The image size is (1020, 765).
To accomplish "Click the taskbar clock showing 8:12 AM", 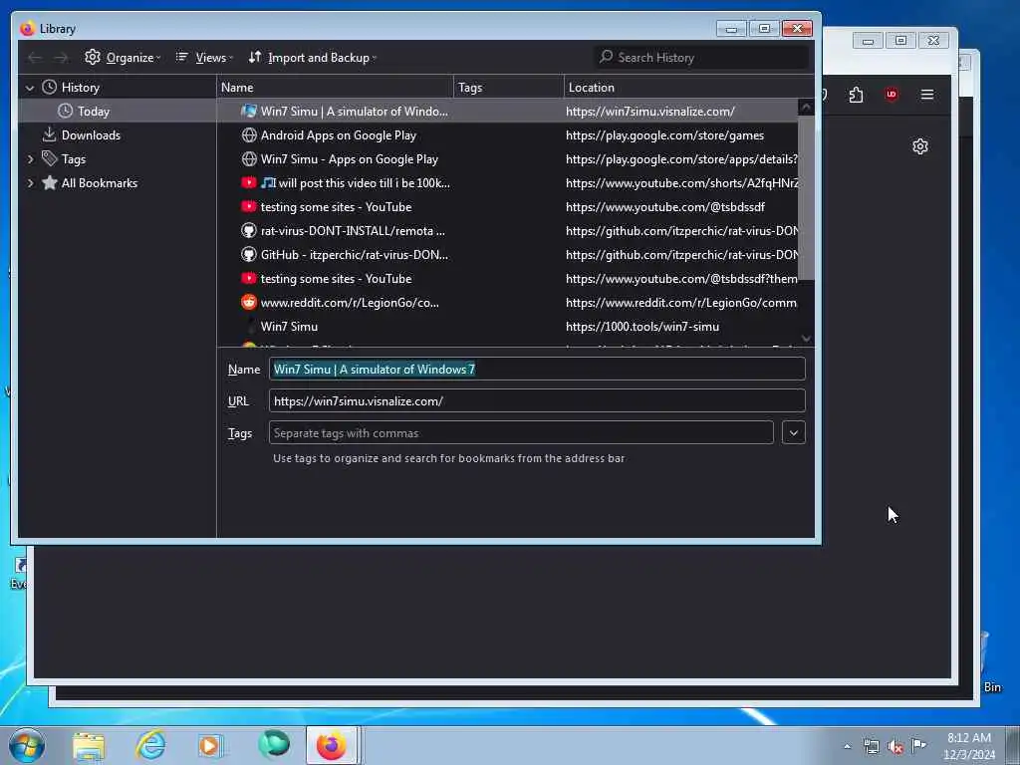I will pos(968,746).
